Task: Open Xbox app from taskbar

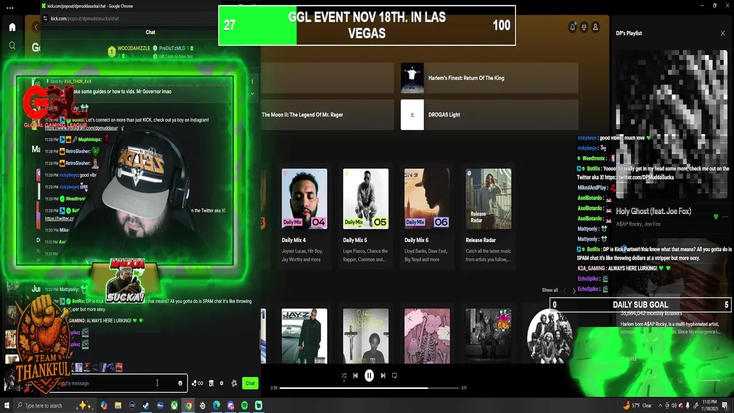Action: click(x=174, y=406)
